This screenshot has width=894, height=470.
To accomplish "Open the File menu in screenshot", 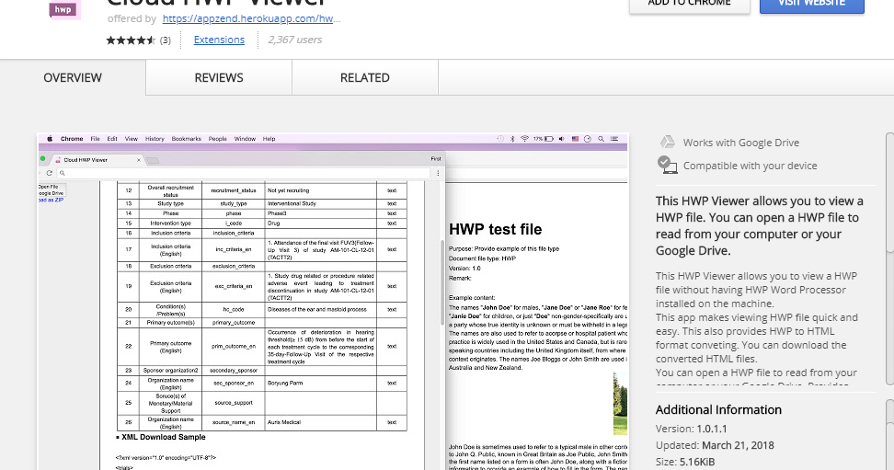I will (96, 139).
